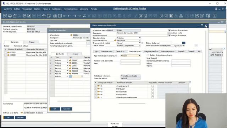Open Grupo de artículos link arrow
This screenshot has width=227, height=128.
[115, 41]
